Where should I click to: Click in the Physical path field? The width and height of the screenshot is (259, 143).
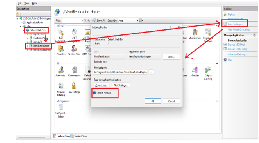(x=120, y=72)
